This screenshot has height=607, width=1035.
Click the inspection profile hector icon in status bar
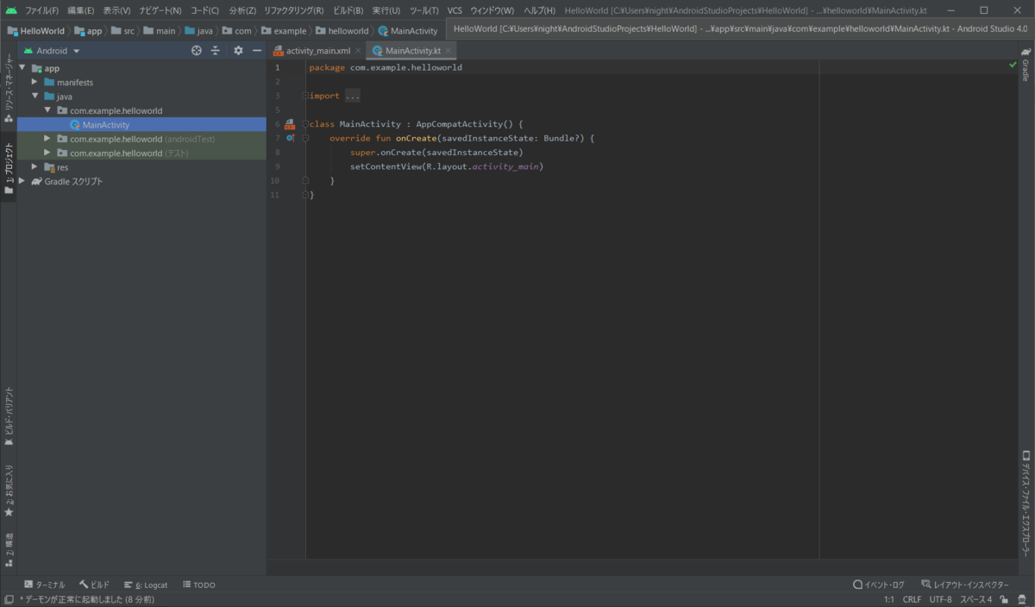pos(1021,599)
